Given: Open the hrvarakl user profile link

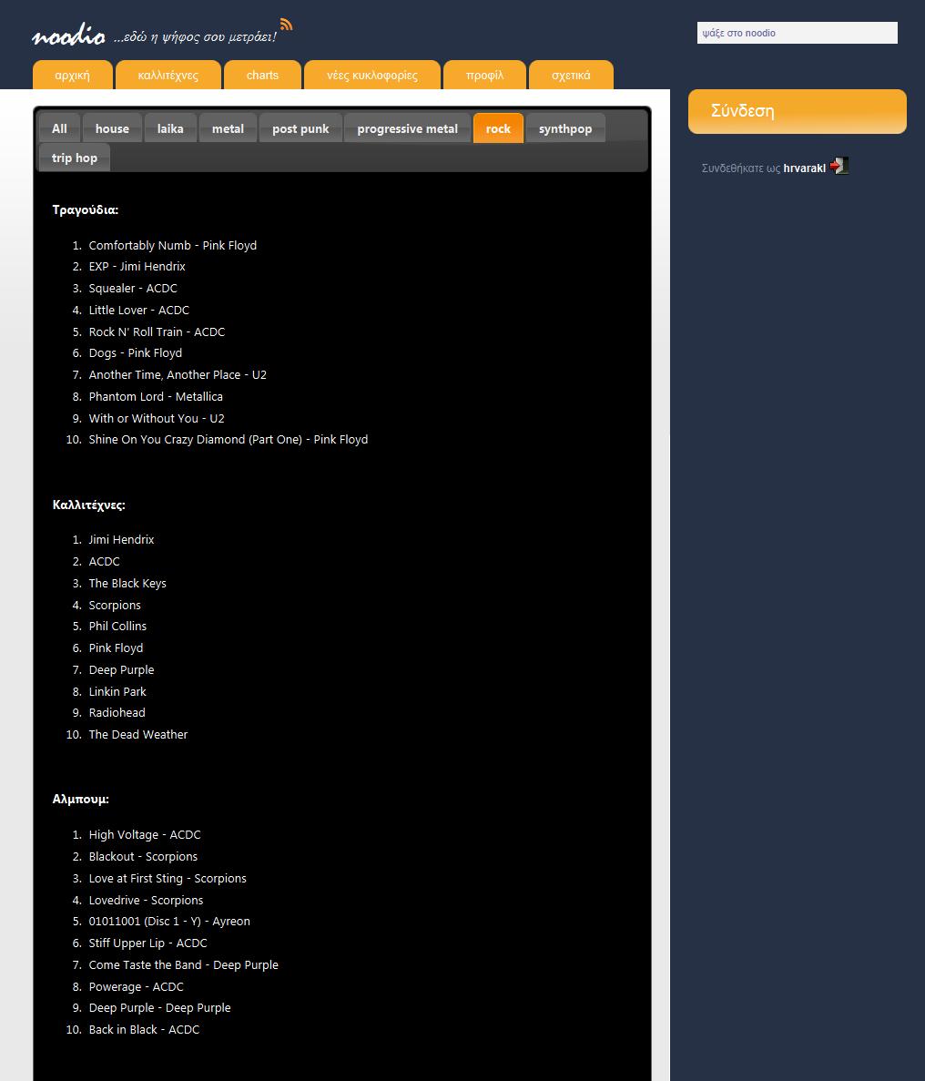Looking at the screenshot, I should tap(805, 168).
